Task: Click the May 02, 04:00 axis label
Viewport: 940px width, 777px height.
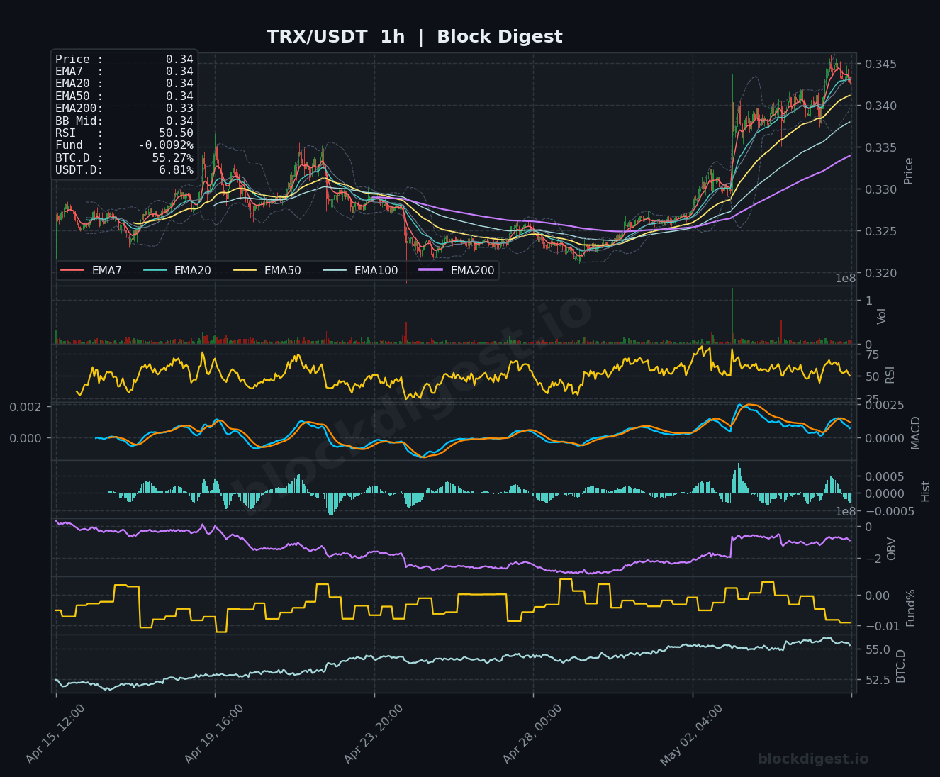Action: [692, 735]
